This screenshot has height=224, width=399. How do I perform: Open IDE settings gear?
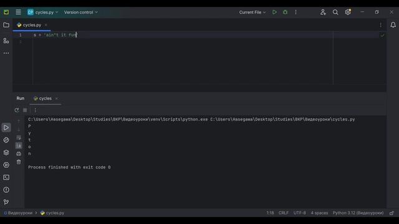click(348, 12)
